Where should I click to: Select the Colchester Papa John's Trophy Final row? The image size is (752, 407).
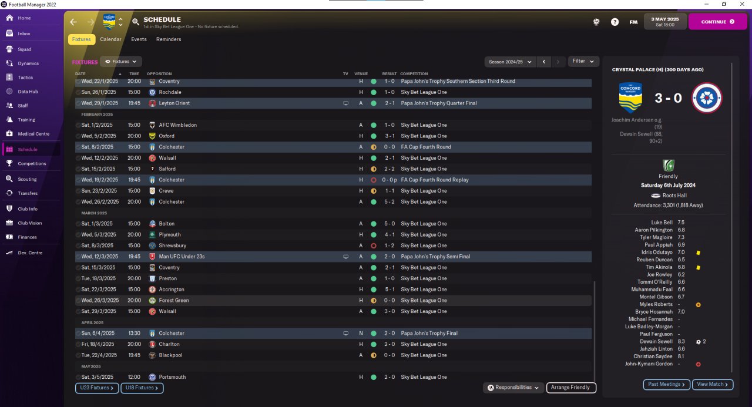(x=333, y=333)
